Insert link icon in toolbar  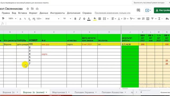click(139, 19)
